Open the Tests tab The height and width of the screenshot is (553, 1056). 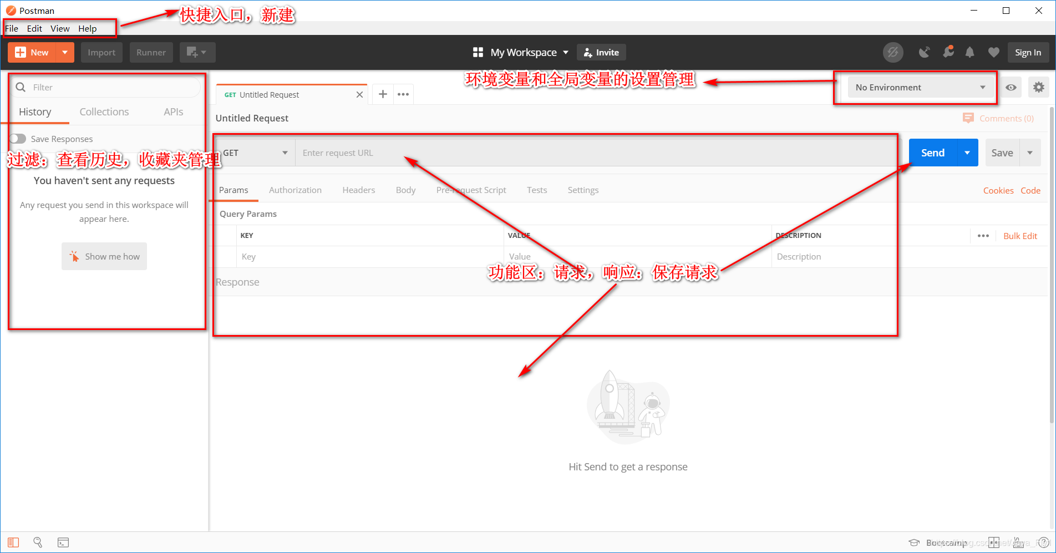(537, 190)
